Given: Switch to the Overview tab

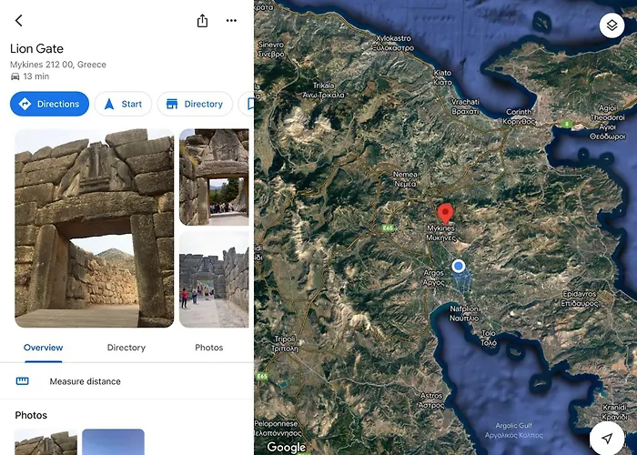Looking at the screenshot, I should (43, 348).
